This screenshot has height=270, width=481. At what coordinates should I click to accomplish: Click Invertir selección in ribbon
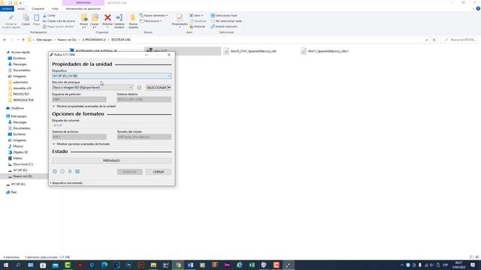pyautogui.click(x=224, y=27)
